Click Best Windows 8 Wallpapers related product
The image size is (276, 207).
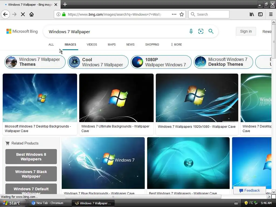pyautogui.click(x=31, y=157)
